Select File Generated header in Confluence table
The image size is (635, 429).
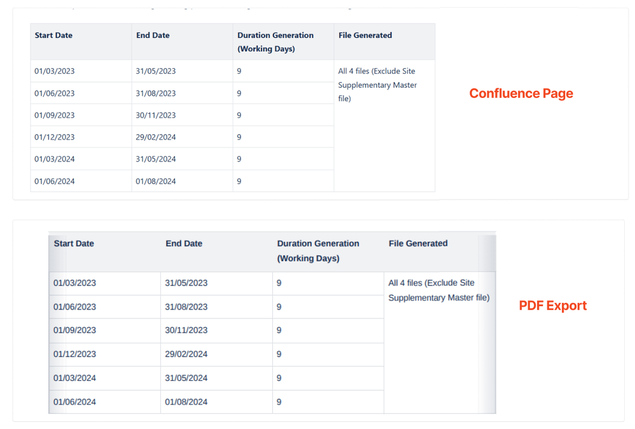point(385,42)
